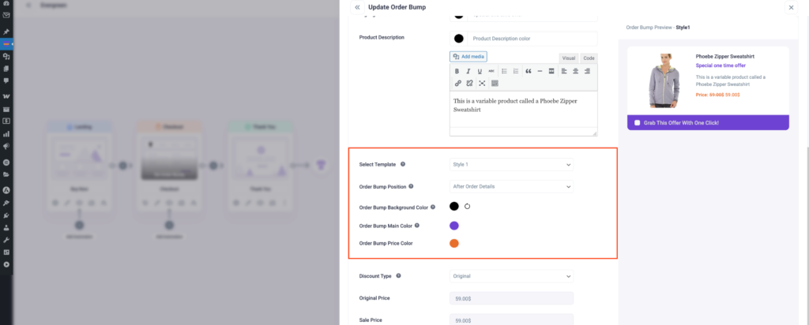The image size is (809, 325).
Task: Check 'Grab This Offer With One Click!' box
Action: [x=637, y=123]
